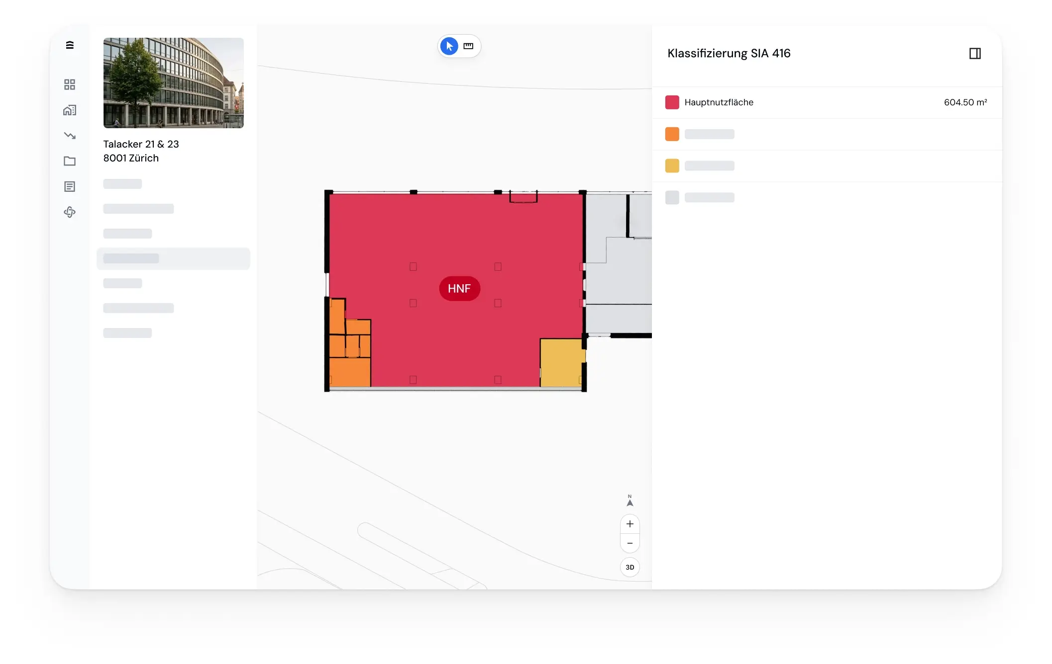The image size is (1052, 664).
Task: Open the document list icon
Action: [x=70, y=186]
